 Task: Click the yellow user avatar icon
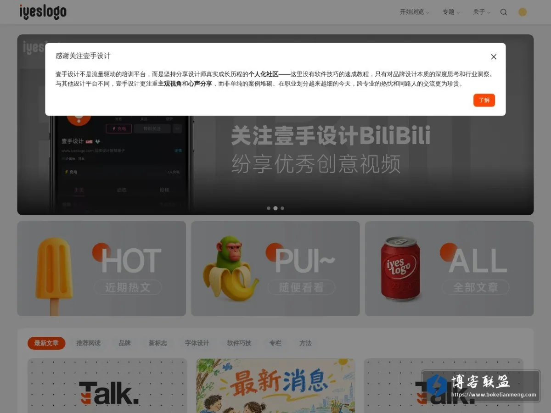click(x=523, y=12)
